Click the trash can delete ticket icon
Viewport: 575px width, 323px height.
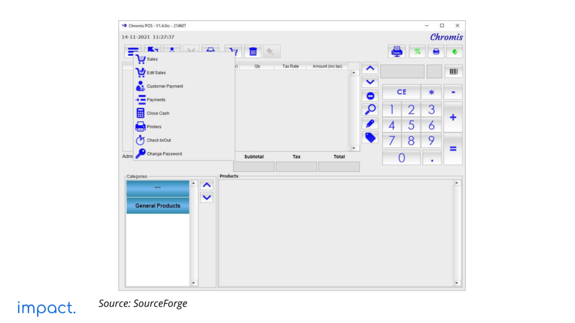253,52
